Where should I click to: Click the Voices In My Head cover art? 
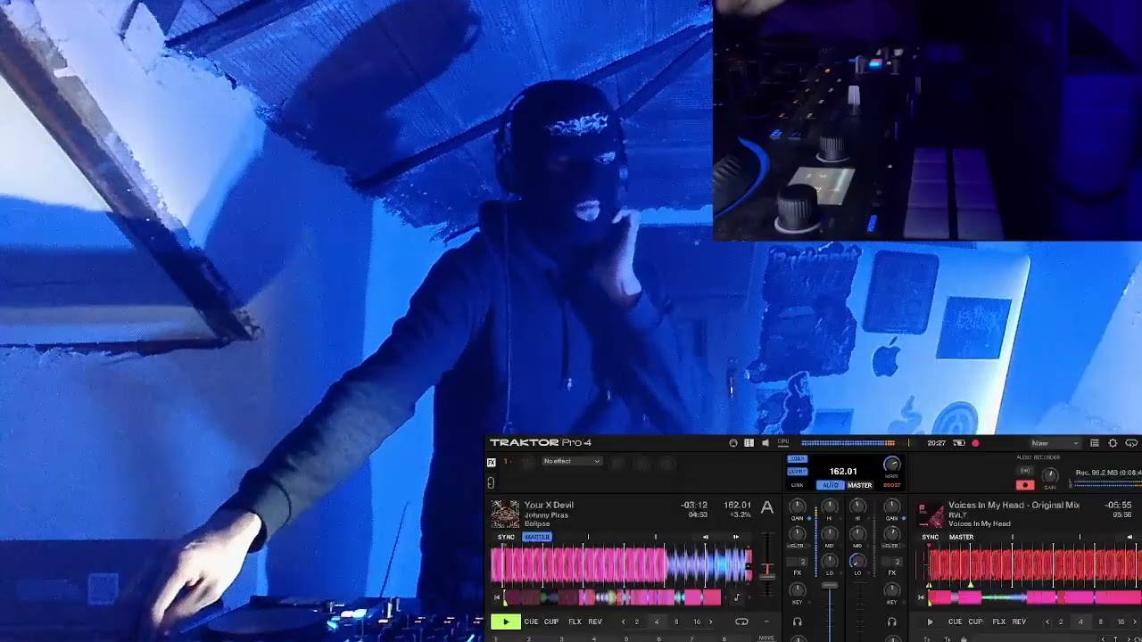931,515
